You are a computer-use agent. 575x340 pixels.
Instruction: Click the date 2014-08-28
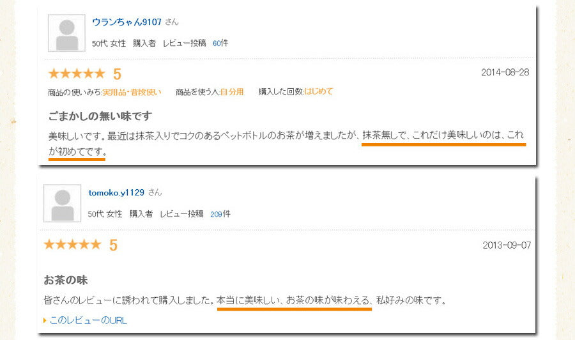[505, 72]
